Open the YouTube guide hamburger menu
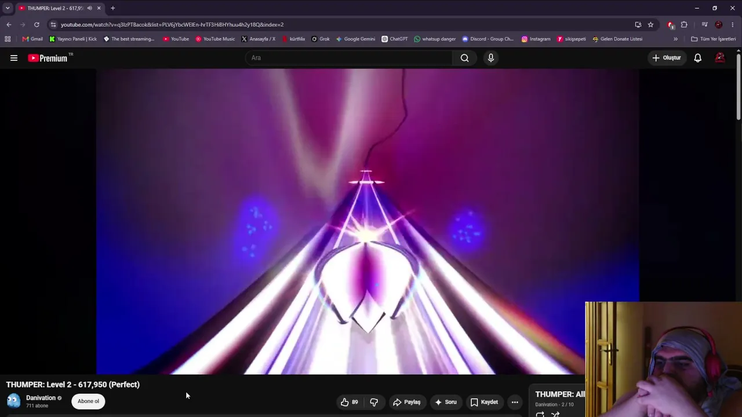Screen dimensions: 742x417 click(x=14, y=58)
